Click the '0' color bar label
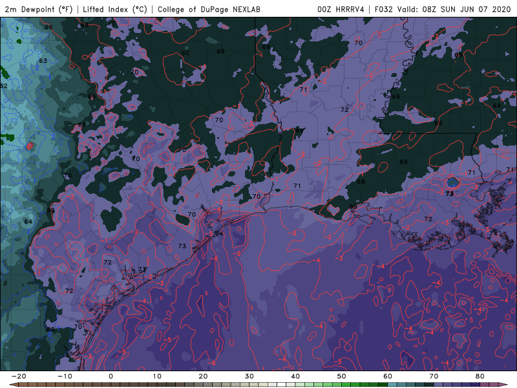This screenshot has width=517, height=388. pos(111,376)
